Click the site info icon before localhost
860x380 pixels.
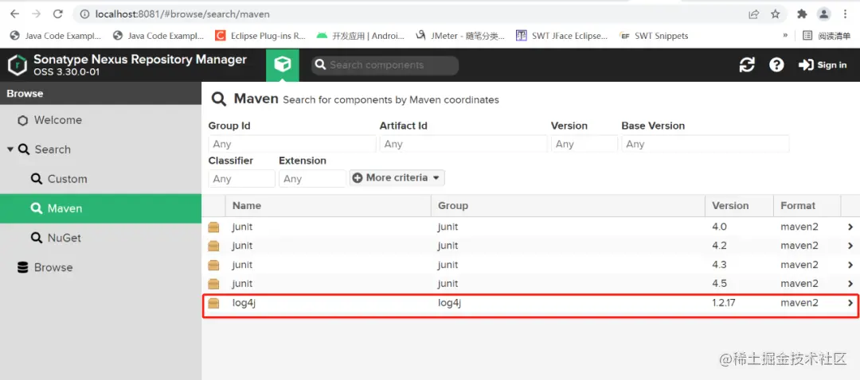pos(84,14)
